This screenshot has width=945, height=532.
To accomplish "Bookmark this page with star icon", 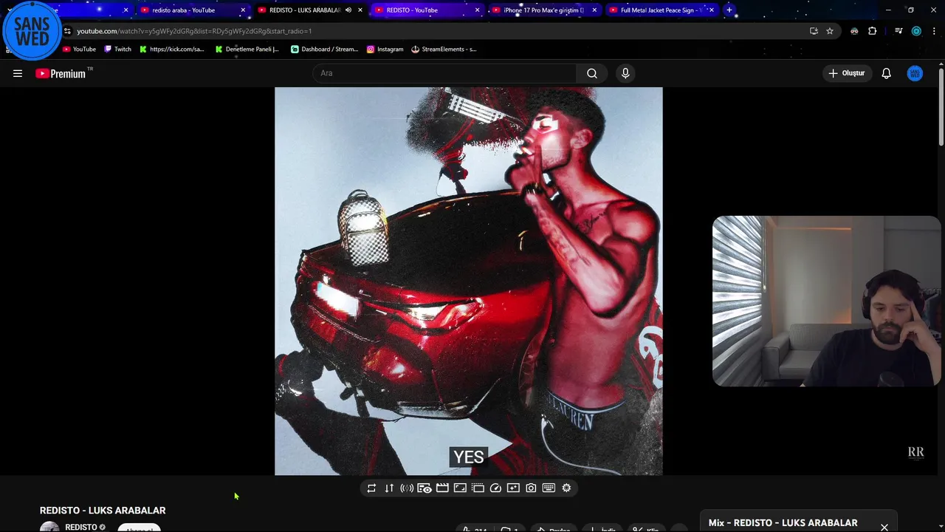I will 830,31.
